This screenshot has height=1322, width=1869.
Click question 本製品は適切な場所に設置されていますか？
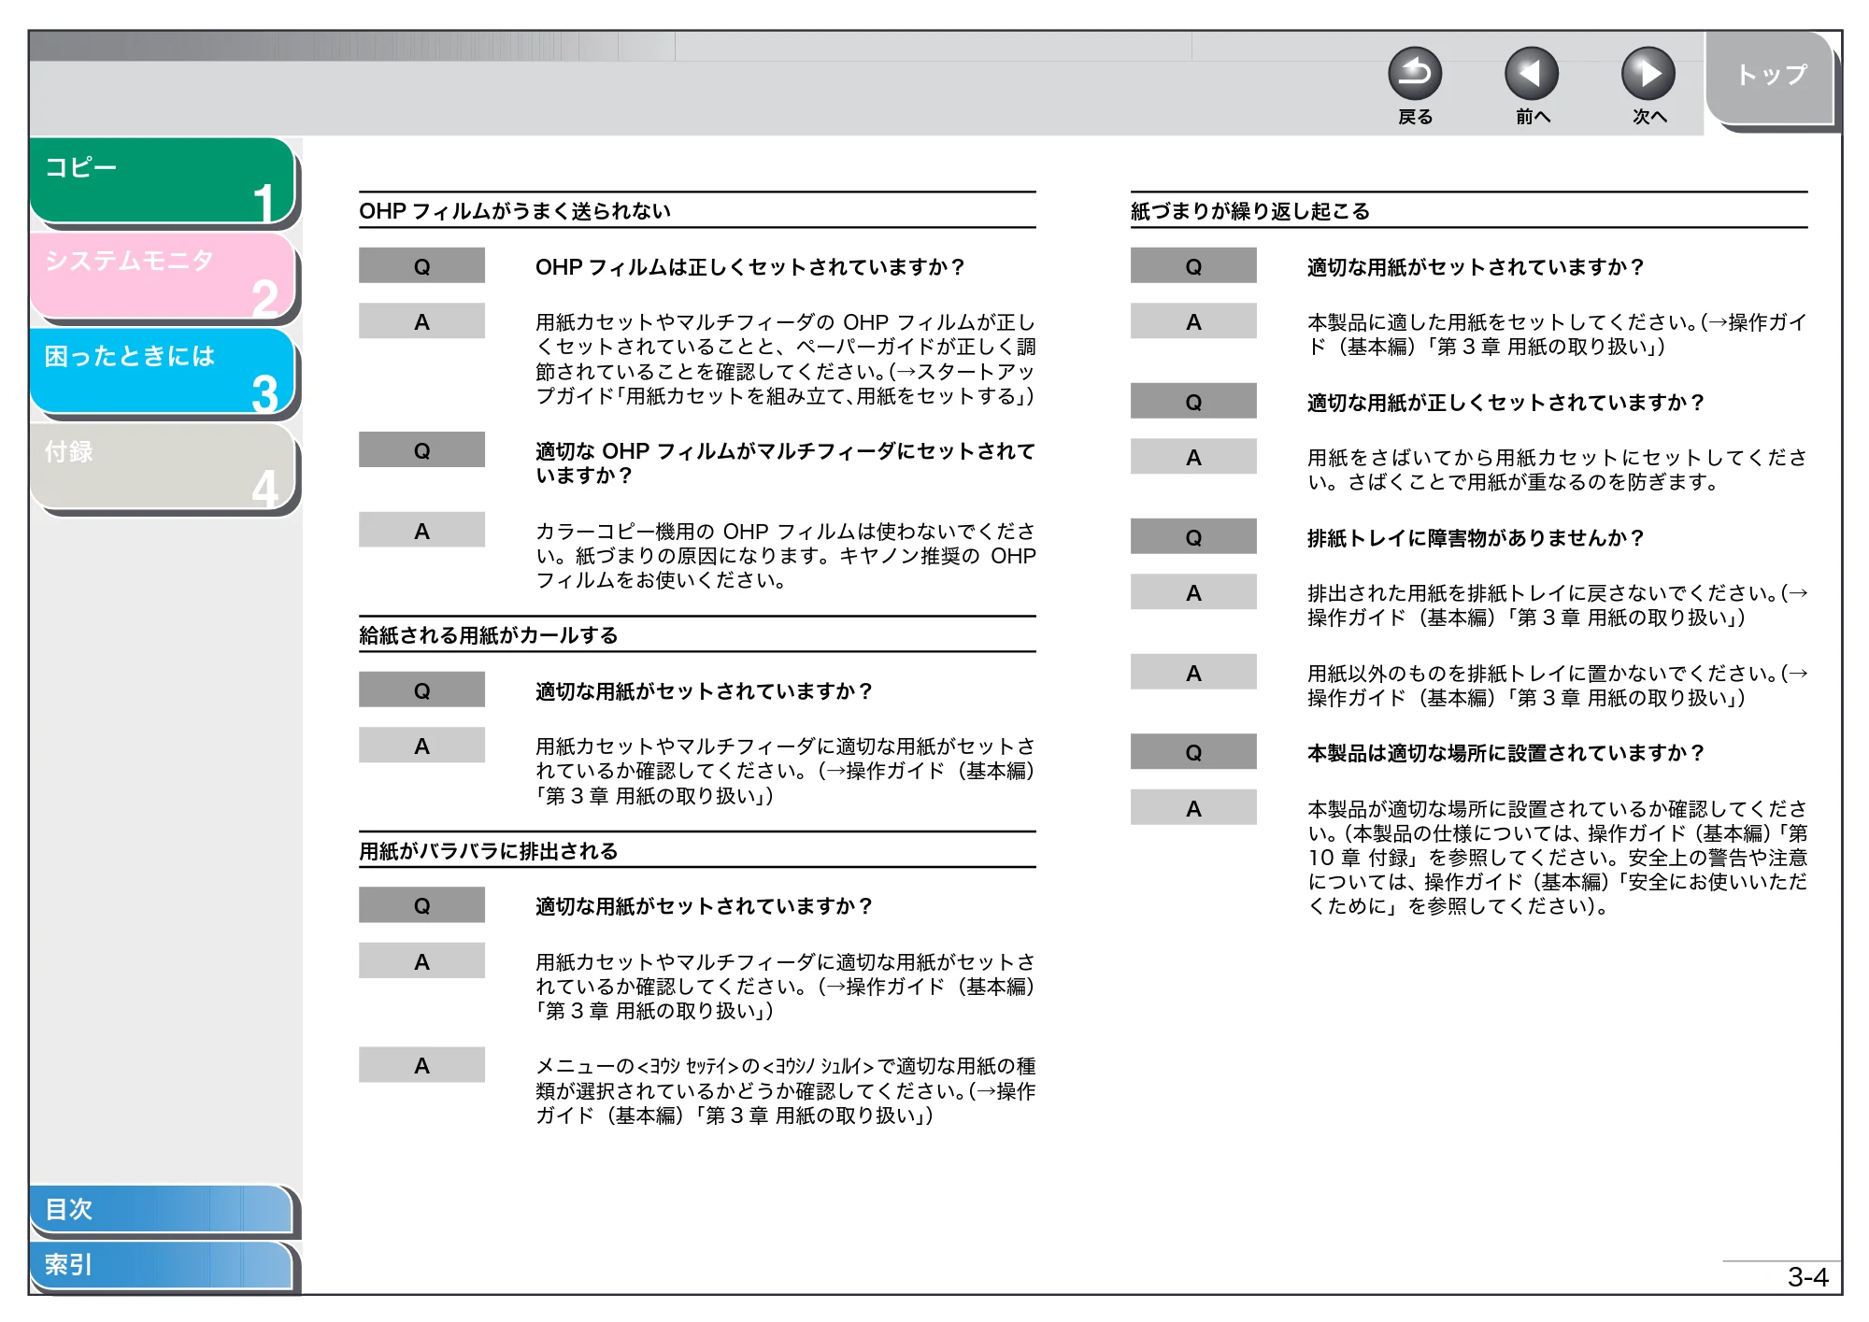coord(1506,753)
